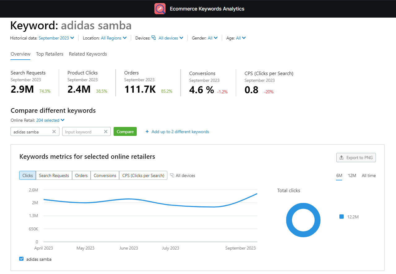Image resolution: width=396 pixels, height=274 pixels.
Task: Click the blue legend square beside 12.2M
Action: pos(342,217)
